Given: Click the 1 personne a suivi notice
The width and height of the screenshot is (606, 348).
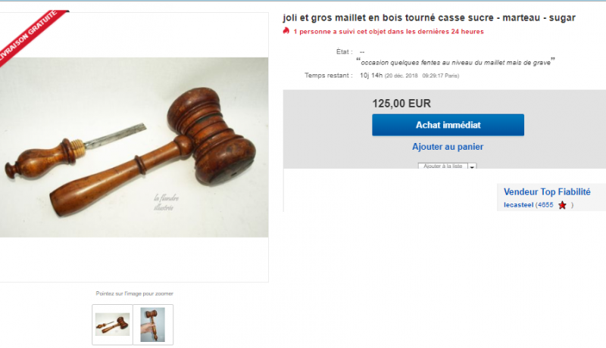Looking at the screenshot, I should 389,32.
